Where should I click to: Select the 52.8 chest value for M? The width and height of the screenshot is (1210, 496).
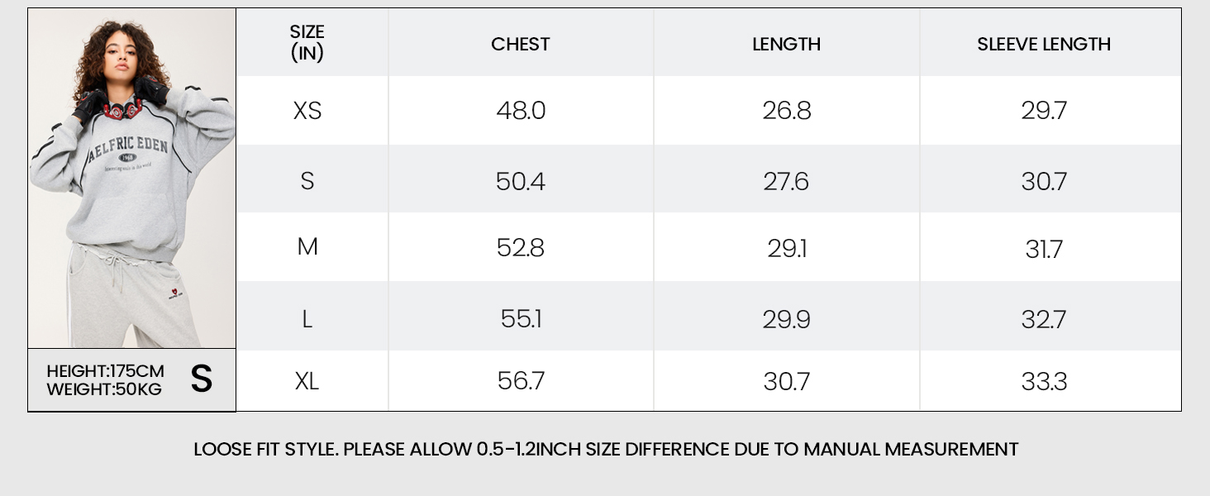tap(521, 248)
